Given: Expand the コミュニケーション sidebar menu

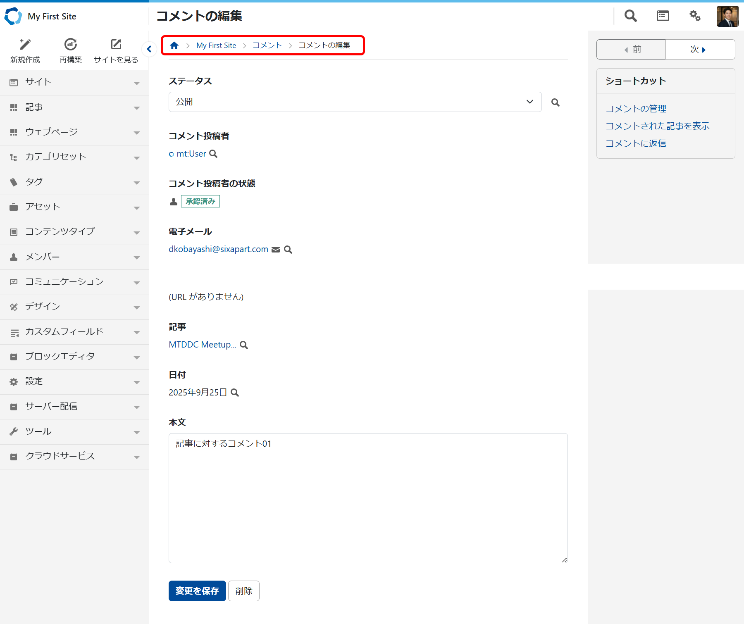Looking at the screenshot, I should pos(74,282).
